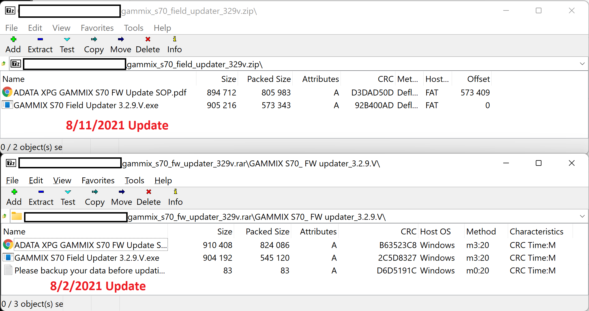This screenshot has height=311, width=589.
Task: Click up-folder arrow icon in upper window
Action: pyautogui.click(x=4, y=64)
